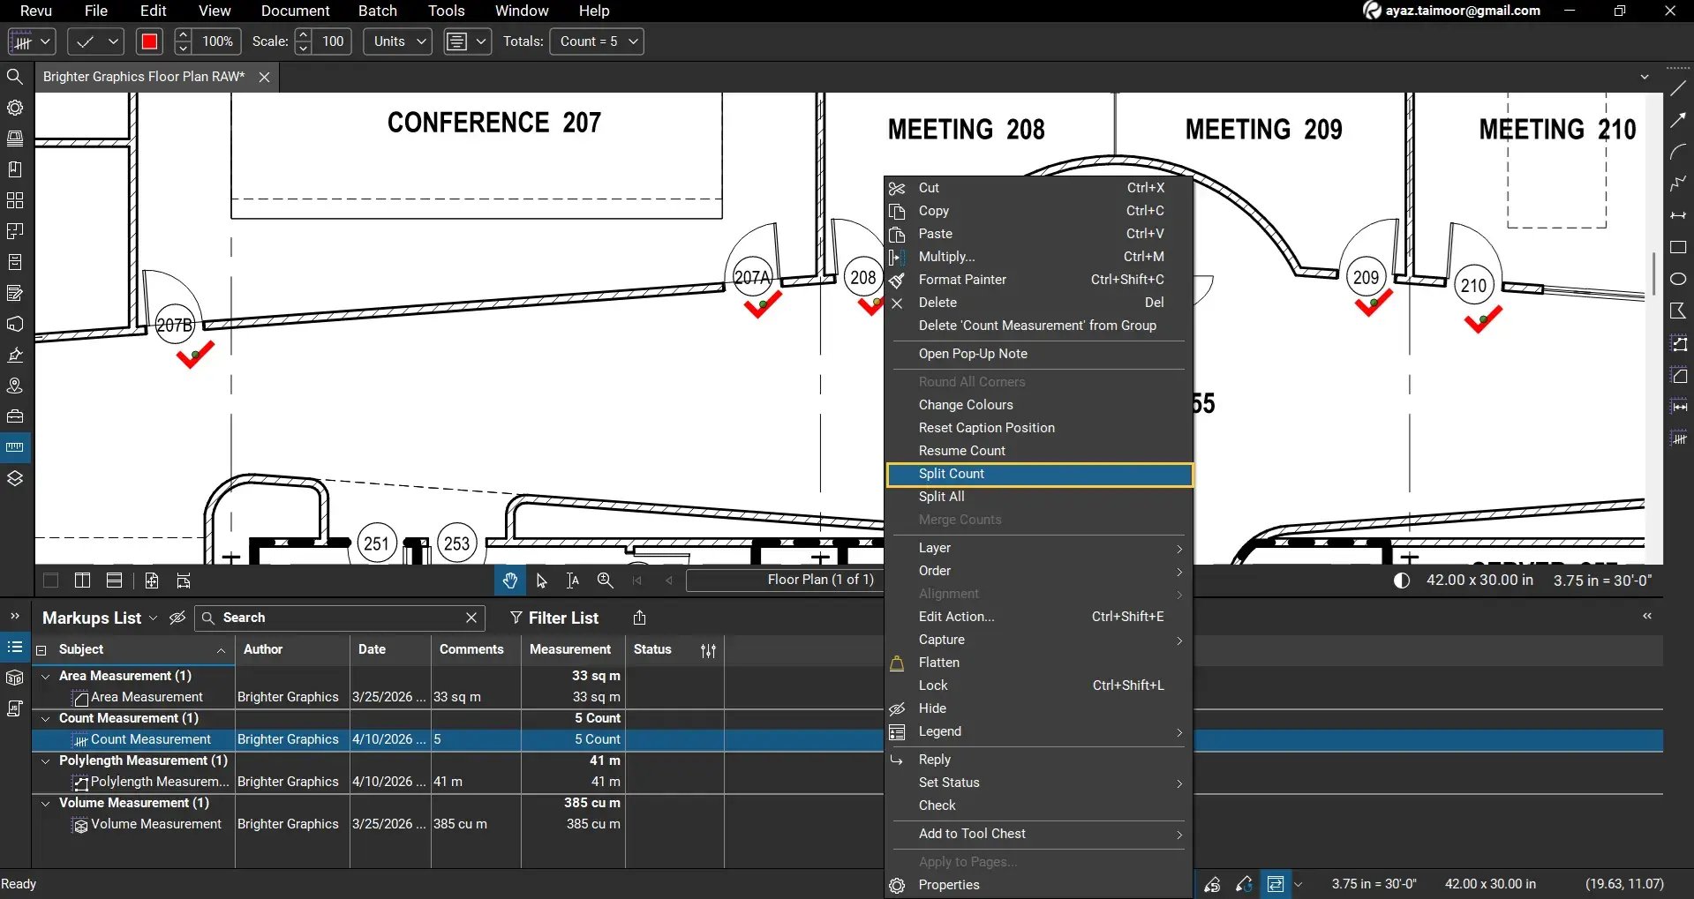The width and height of the screenshot is (1694, 899).
Task: Open the Batch menu
Action: tap(377, 11)
